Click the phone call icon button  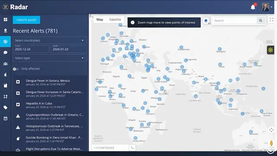132,148
